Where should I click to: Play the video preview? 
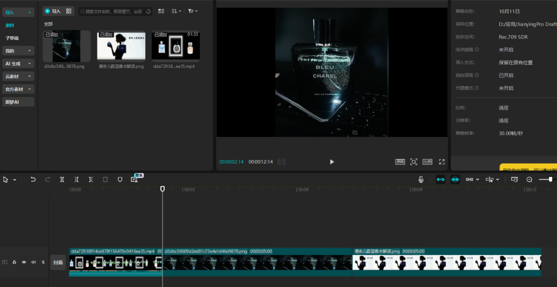[332, 162]
